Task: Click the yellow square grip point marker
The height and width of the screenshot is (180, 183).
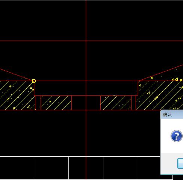Action: coord(34,81)
